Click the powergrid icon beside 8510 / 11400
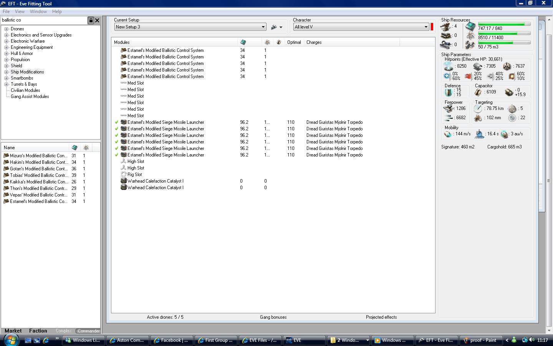This screenshot has height=346, width=553. [x=470, y=36]
